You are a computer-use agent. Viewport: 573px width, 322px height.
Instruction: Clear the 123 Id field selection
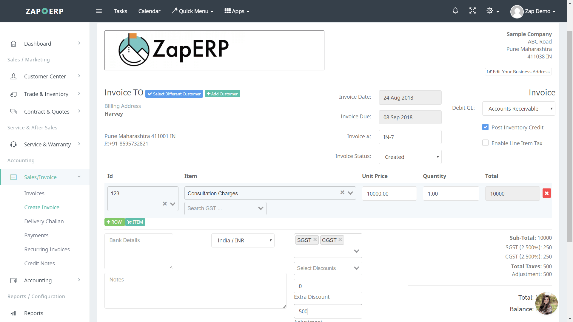point(165,204)
